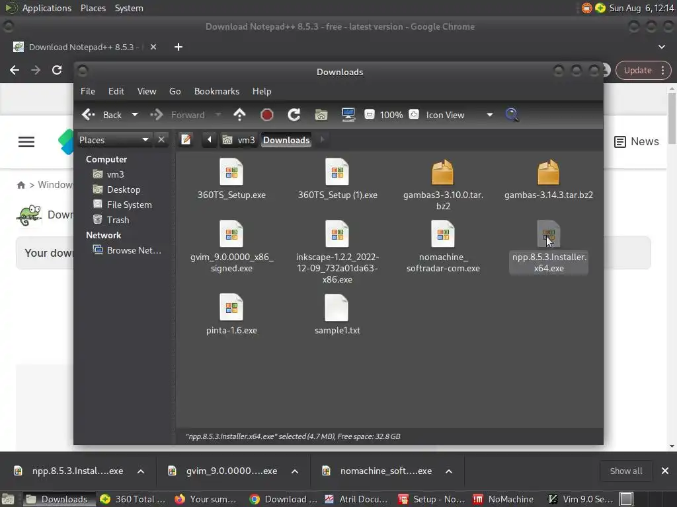Click the home breadcrumb icon on webpage
Screen dimensions: 677x507
pyautogui.click(x=20, y=185)
